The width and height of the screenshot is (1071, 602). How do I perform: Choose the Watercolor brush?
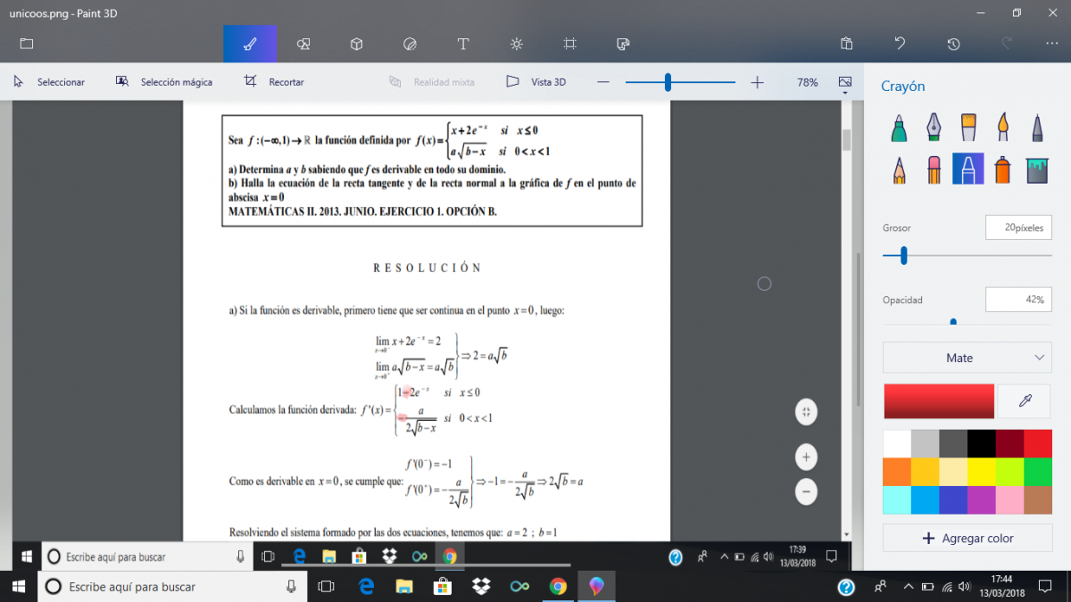[1002, 128]
